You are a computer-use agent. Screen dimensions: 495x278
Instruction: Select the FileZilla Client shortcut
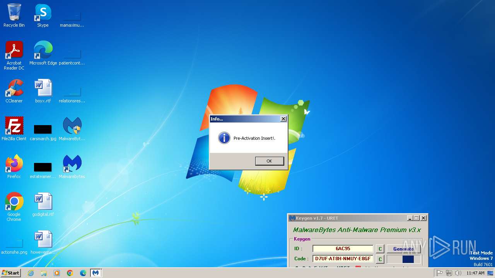[x=14, y=129]
